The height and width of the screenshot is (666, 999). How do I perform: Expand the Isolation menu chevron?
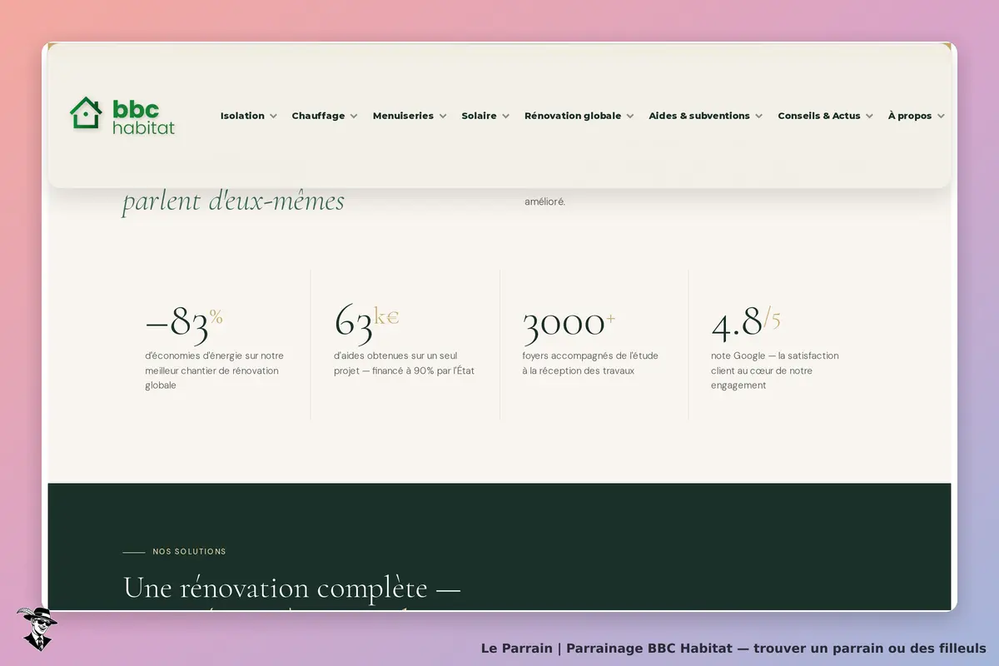pos(273,117)
